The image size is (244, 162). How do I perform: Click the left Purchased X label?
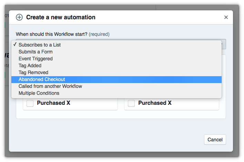click(53, 103)
